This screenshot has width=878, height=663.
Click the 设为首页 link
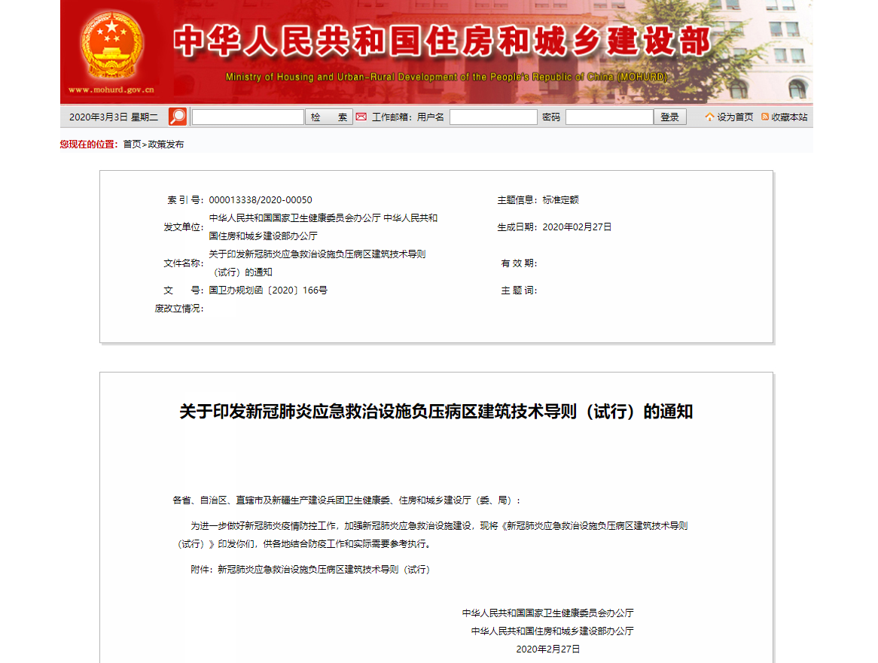point(735,117)
